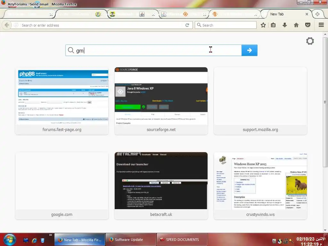Viewport: 328px width, 246px height.
Task: Open the Firefox hamburger menu
Action: click(x=321, y=25)
